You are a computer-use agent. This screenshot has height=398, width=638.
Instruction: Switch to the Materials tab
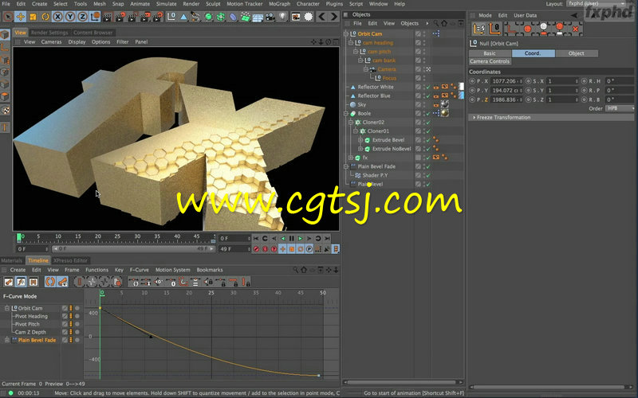pos(12,261)
